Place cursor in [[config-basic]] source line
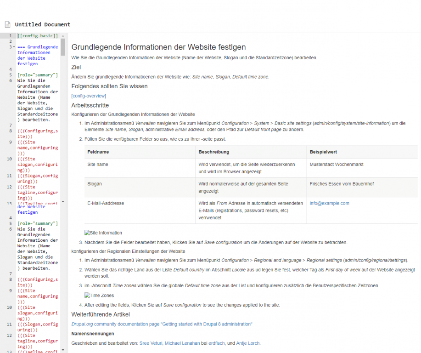Image resolution: width=421 pixels, height=353 pixels. 38,36
